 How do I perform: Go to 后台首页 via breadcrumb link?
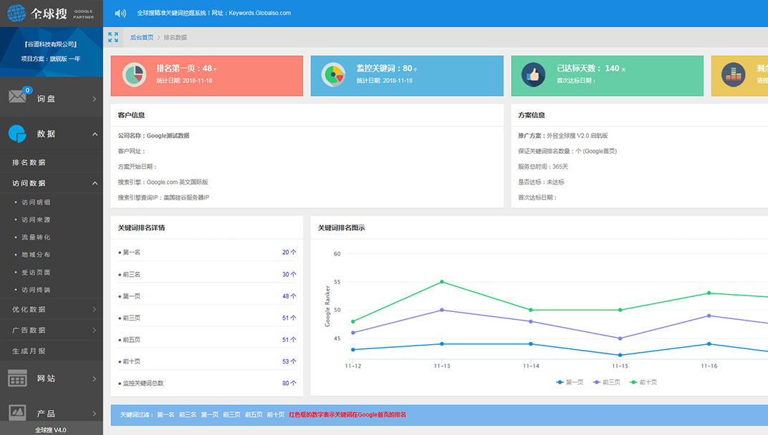coord(141,37)
